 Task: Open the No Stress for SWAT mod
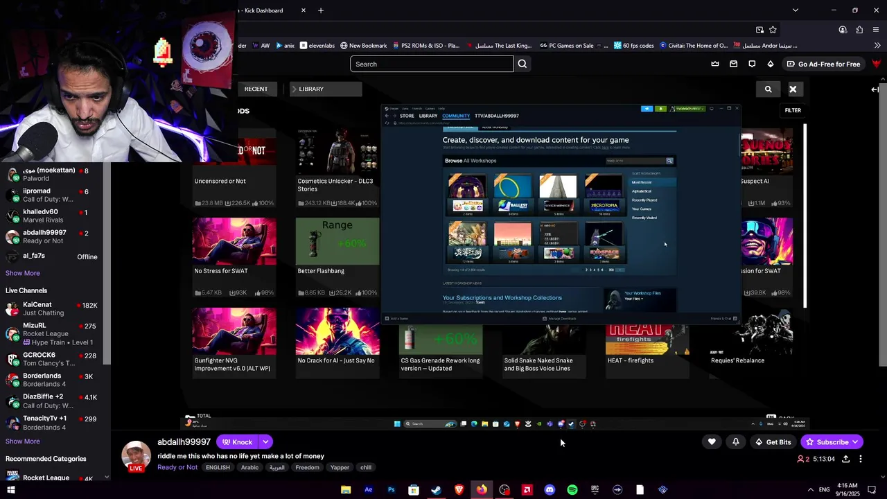[x=234, y=257]
